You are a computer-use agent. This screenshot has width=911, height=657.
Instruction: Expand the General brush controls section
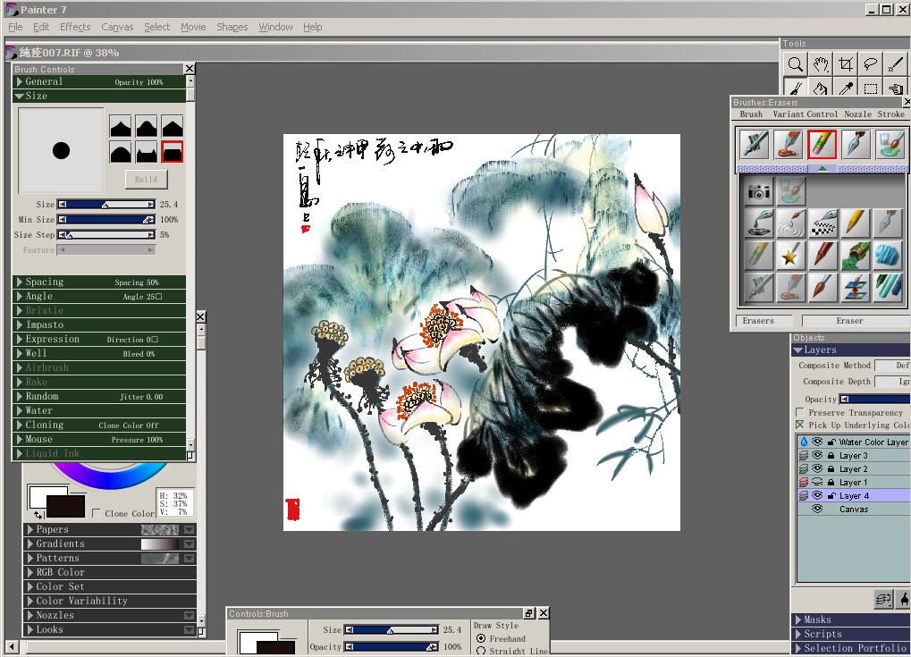[98, 82]
